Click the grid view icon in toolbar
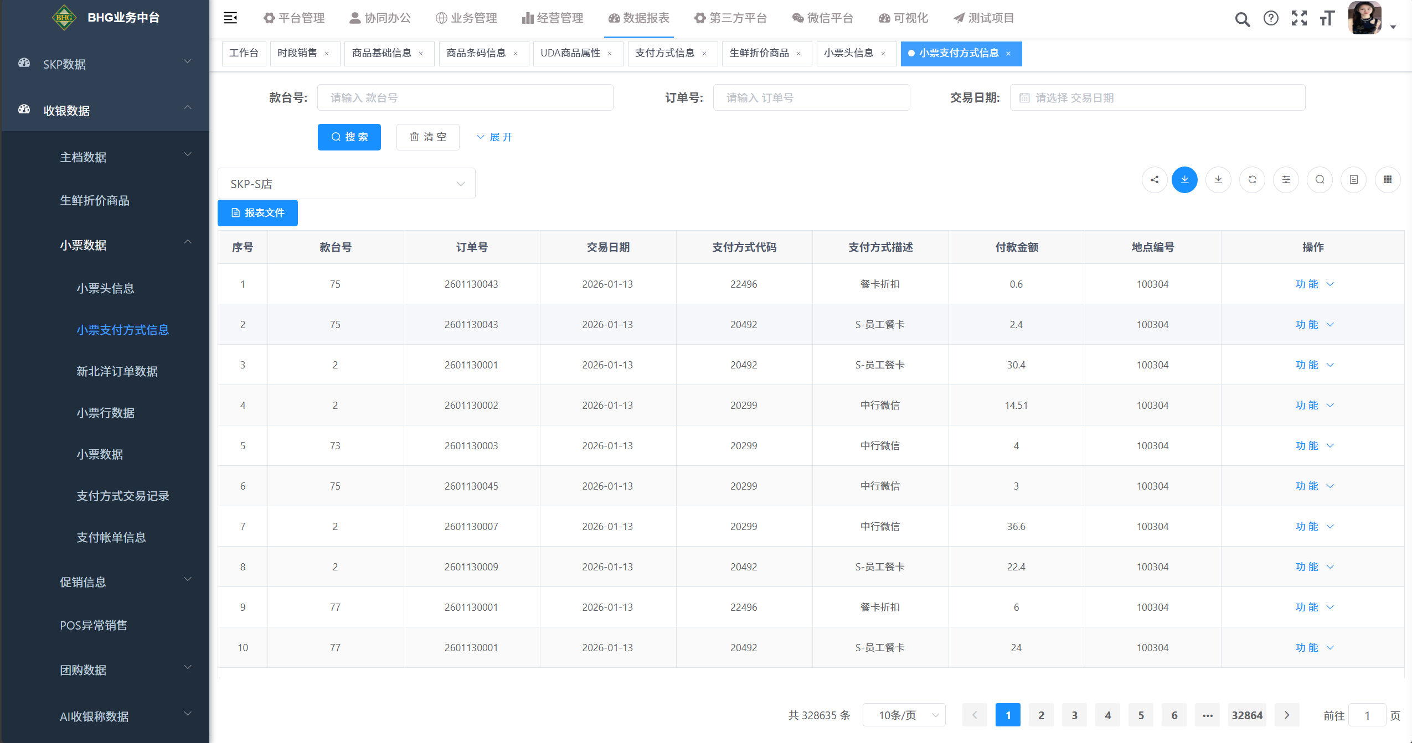The height and width of the screenshot is (743, 1412). click(x=1387, y=180)
